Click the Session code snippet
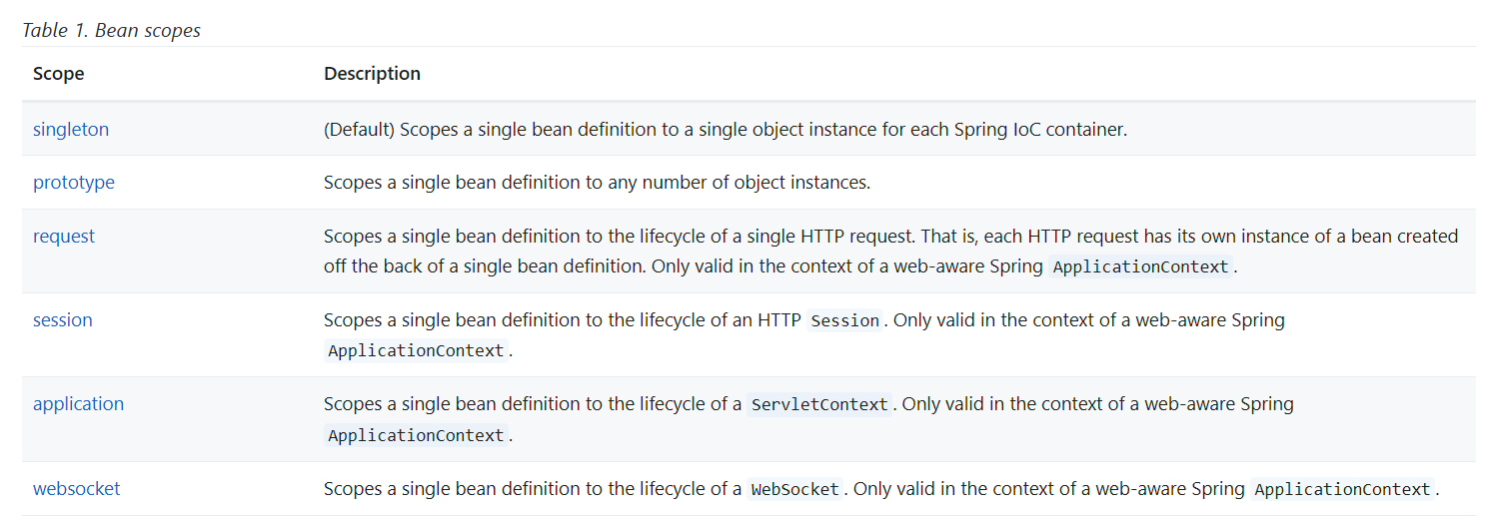The height and width of the screenshot is (522, 1489). pos(845,321)
